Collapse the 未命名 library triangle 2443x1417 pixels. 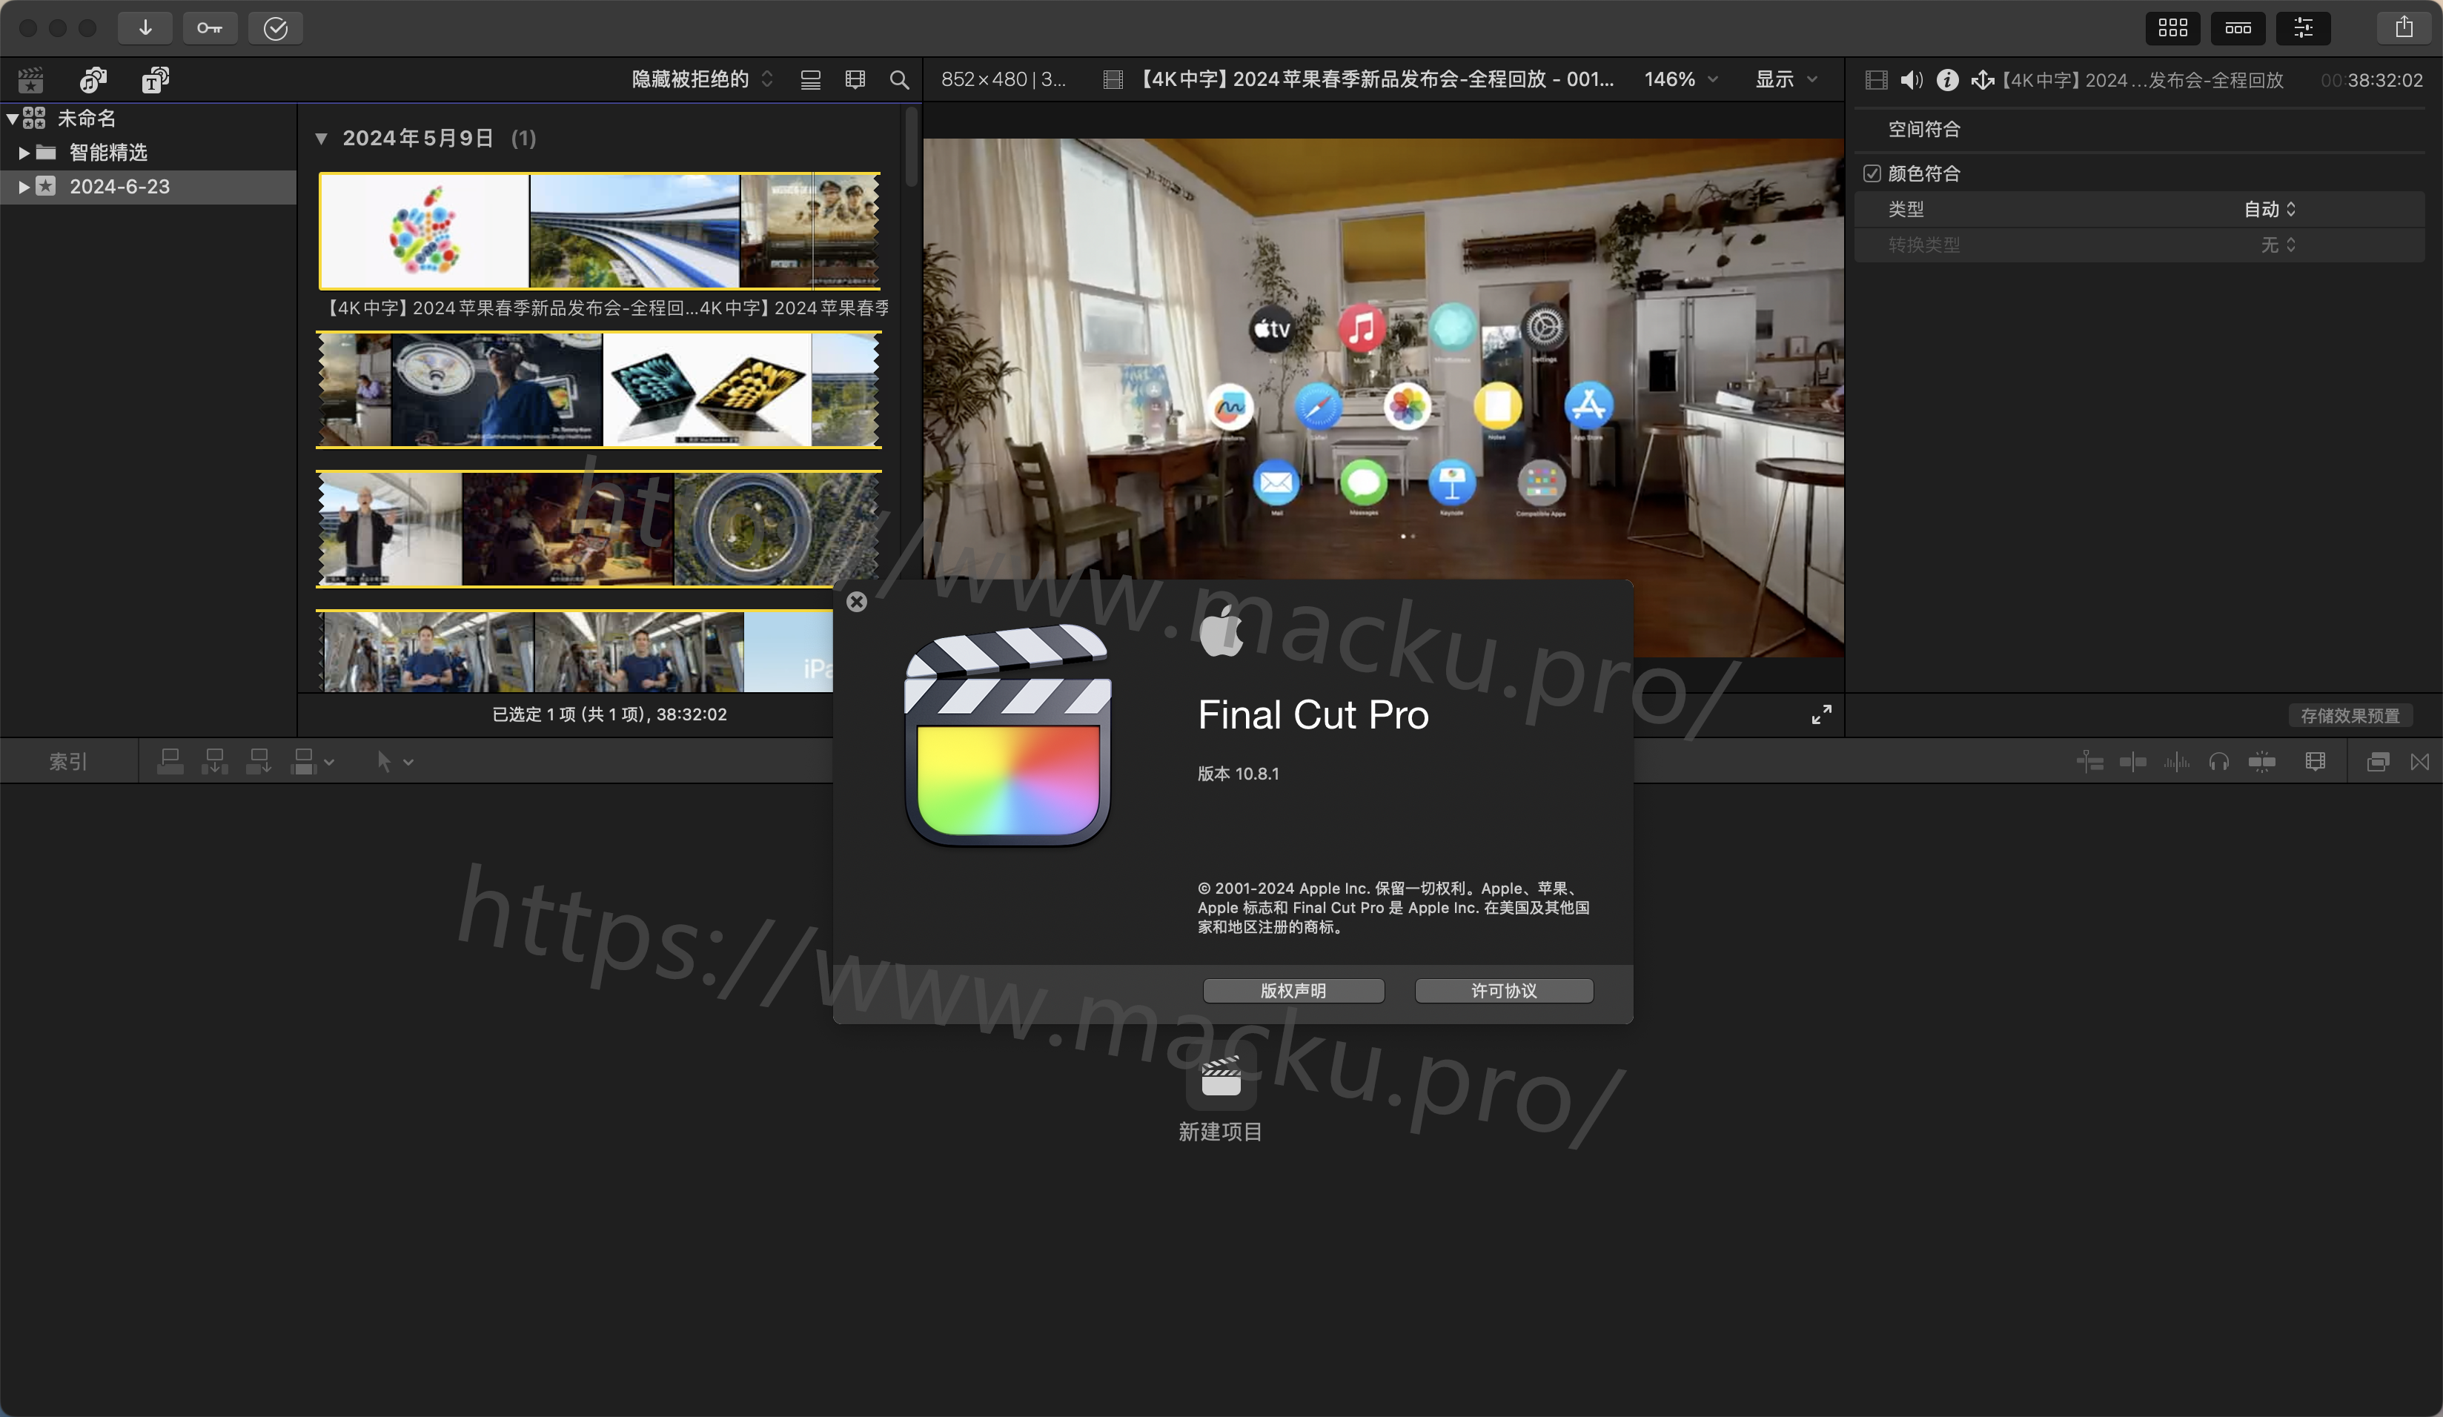13,119
